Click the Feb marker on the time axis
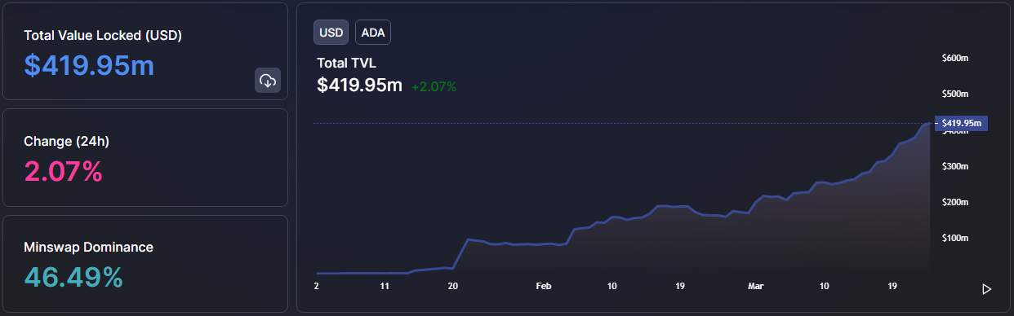The height and width of the screenshot is (316, 1014). click(x=544, y=287)
